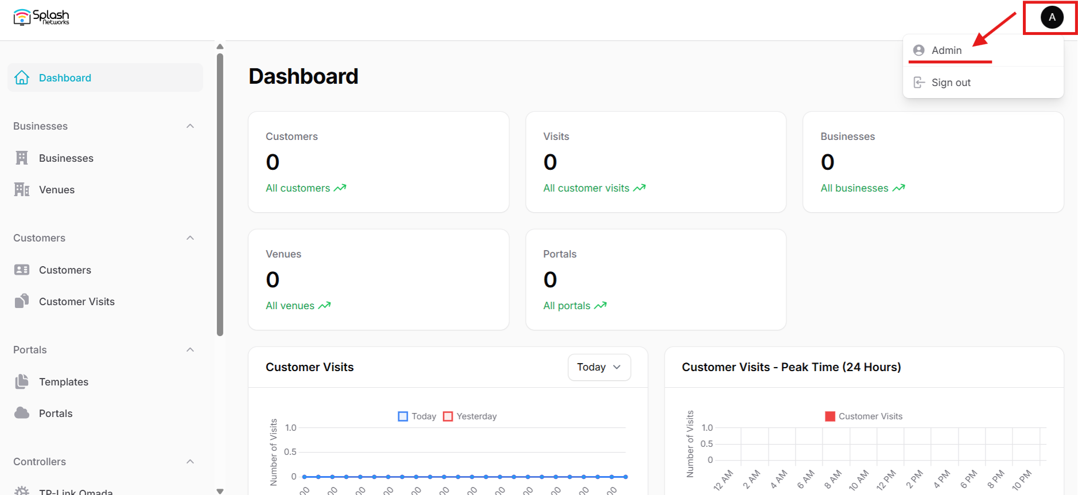Go to Dashboard in the sidebar

click(x=65, y=78)
